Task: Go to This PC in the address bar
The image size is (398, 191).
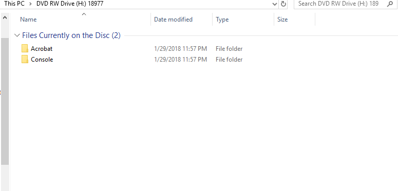Action: [14, 4]
